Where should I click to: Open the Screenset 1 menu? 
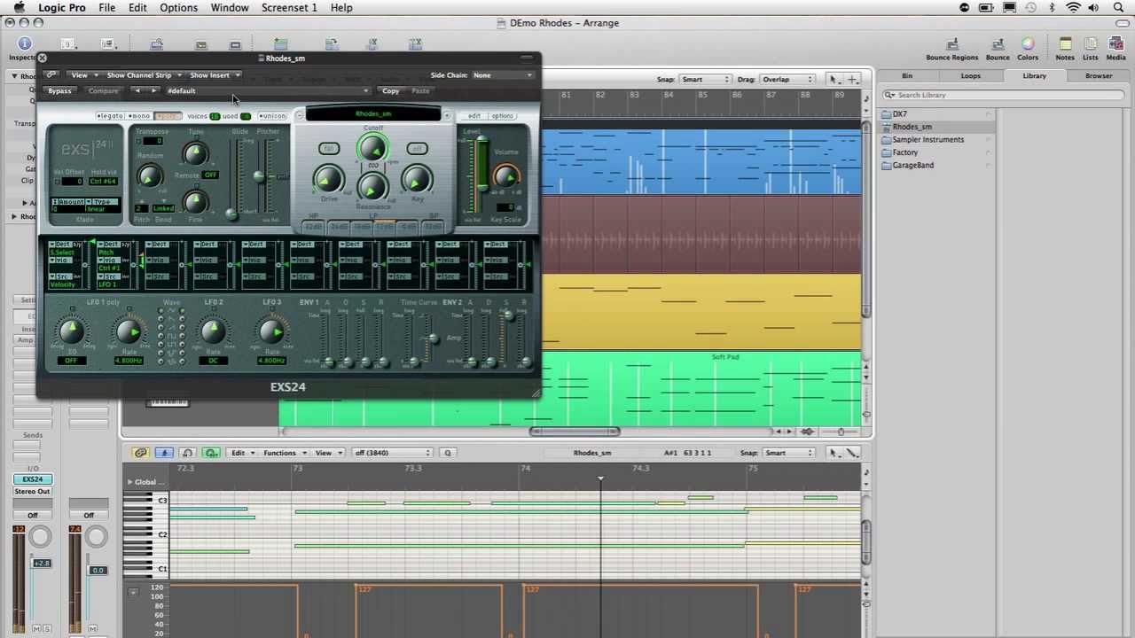pyautogui.click(x=289, y=8)
